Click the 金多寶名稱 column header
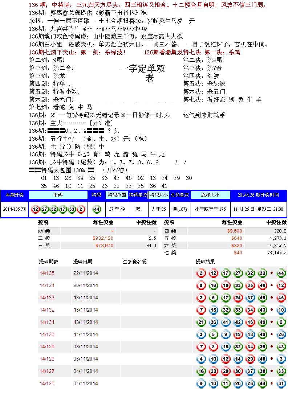Image resolution: width=288 pixels, height=407 pixels. (134, 262)
